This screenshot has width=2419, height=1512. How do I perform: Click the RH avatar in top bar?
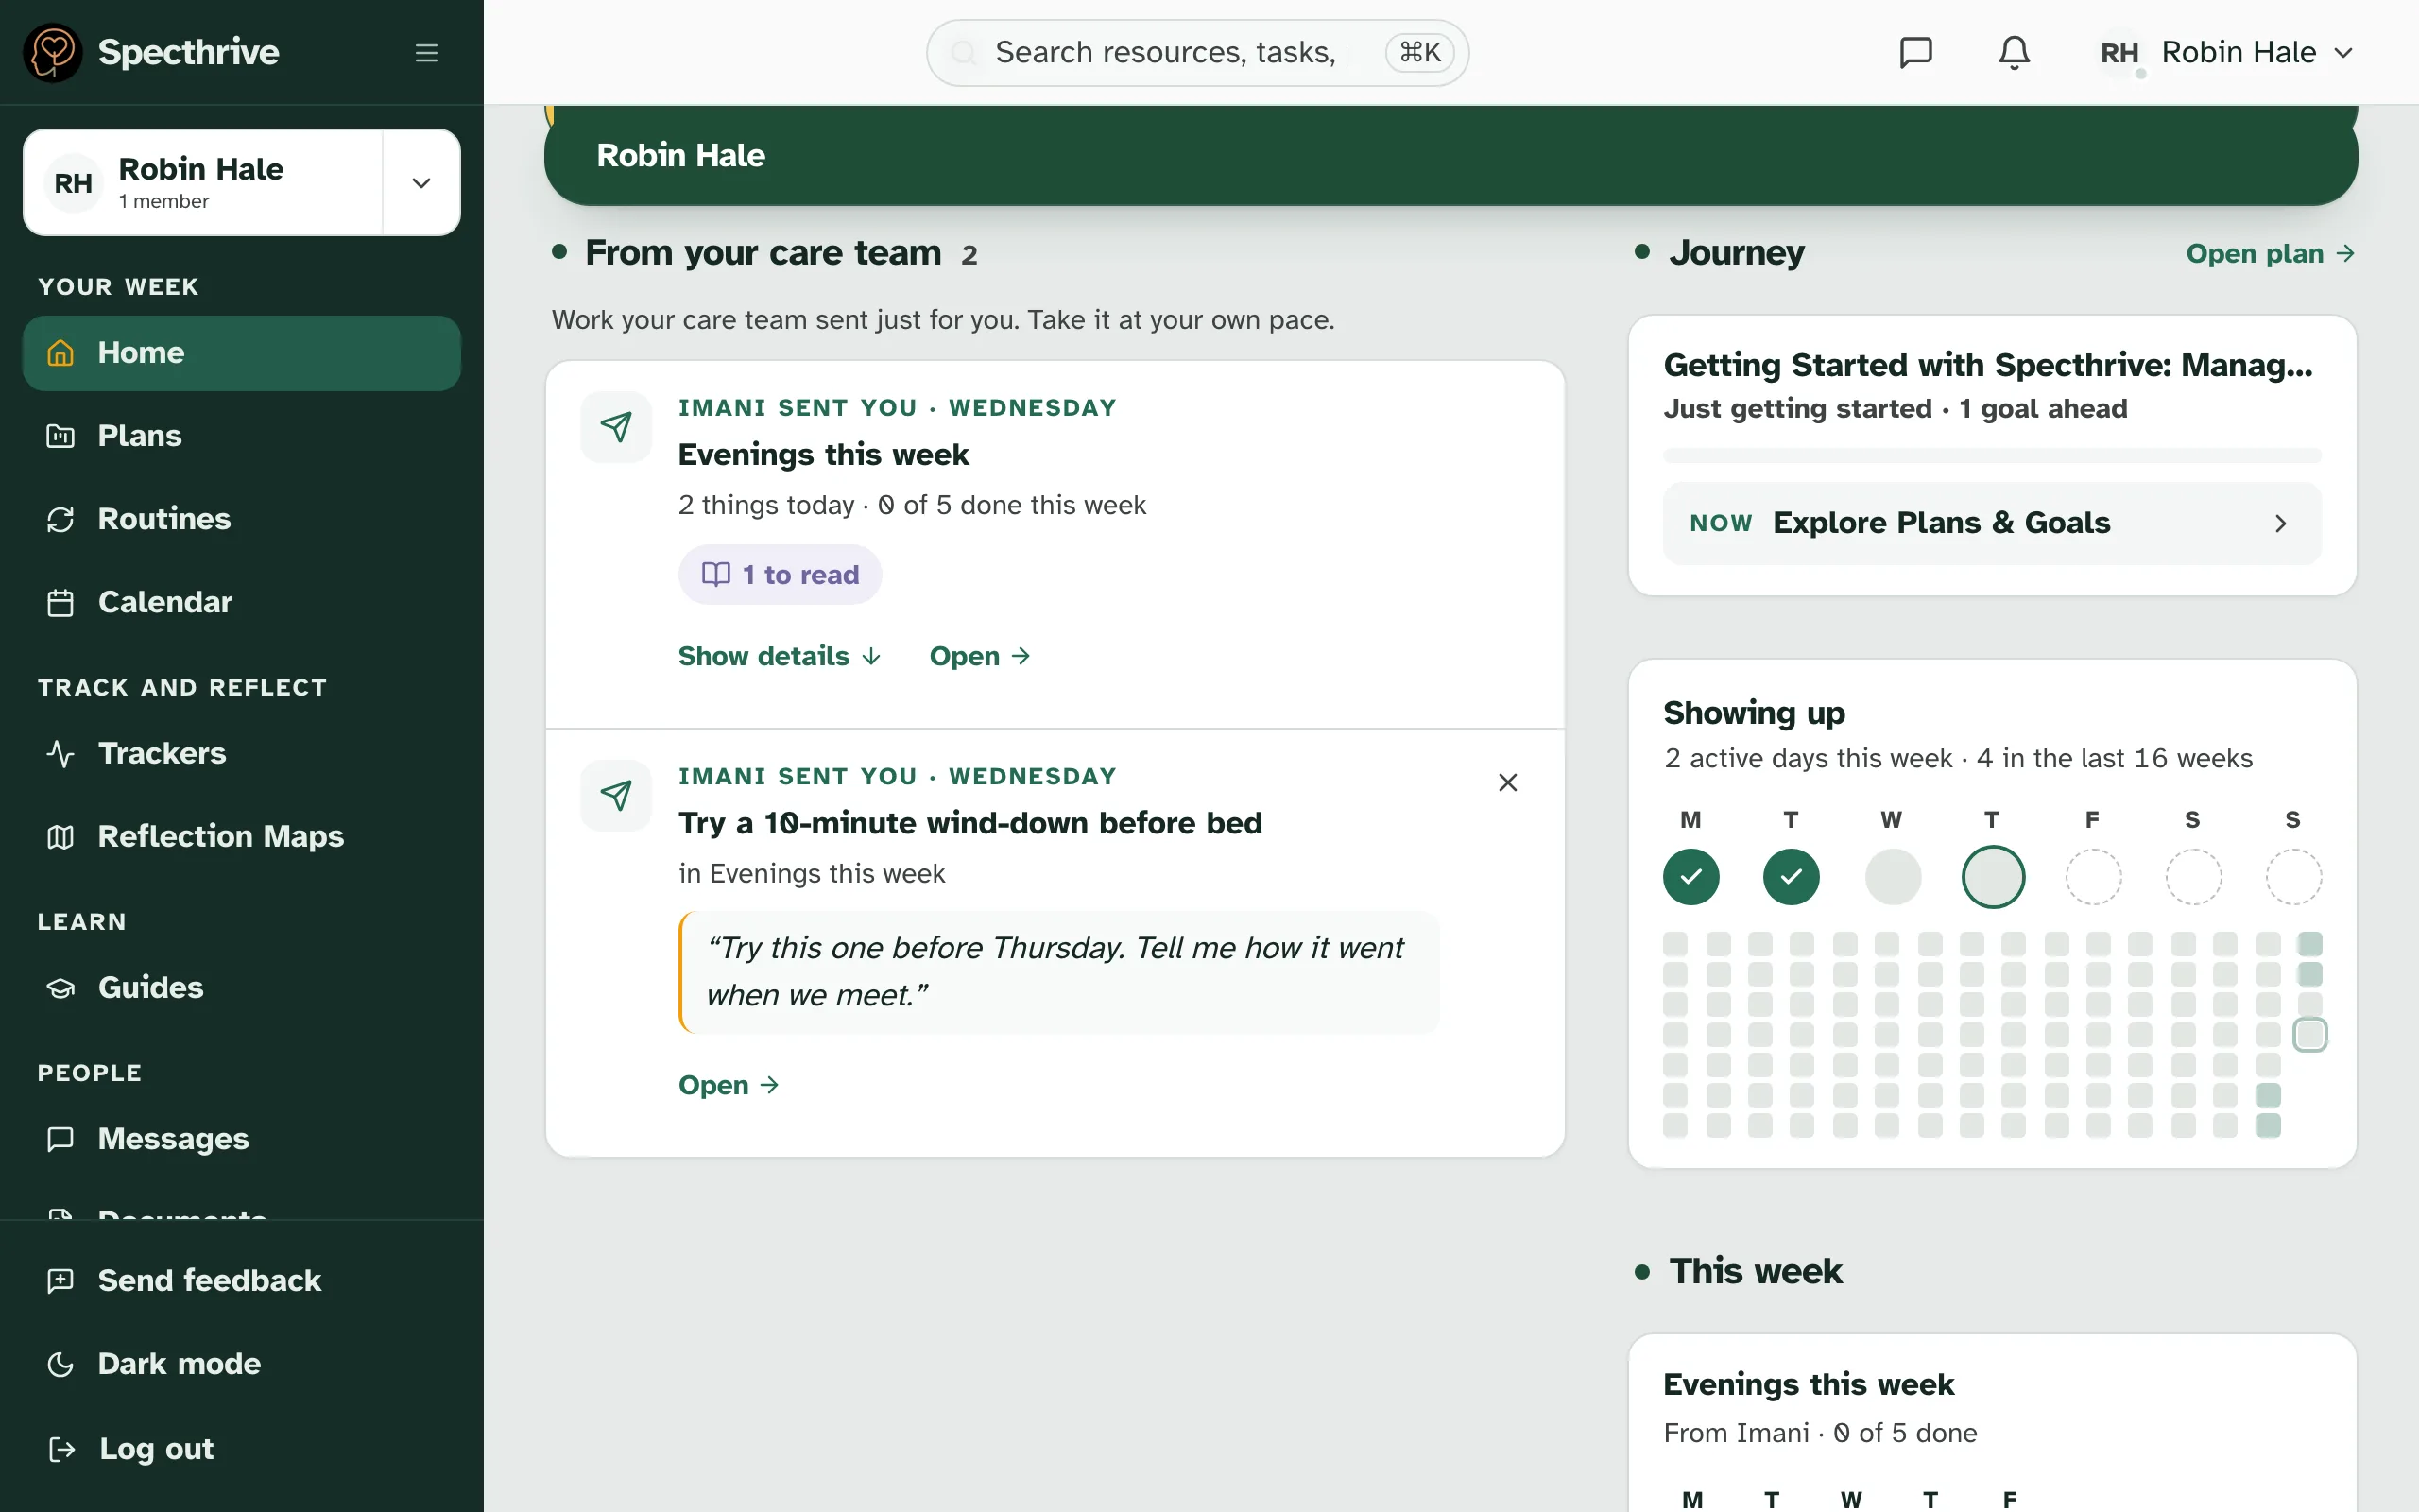2119,53
